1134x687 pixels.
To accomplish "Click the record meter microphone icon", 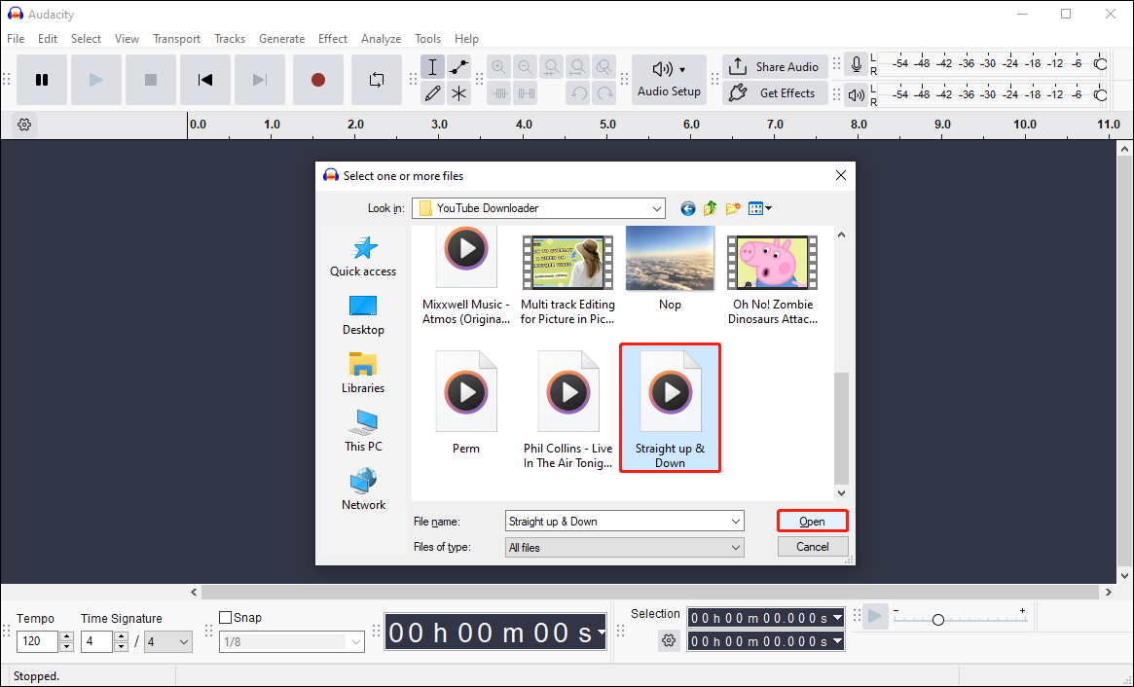I will click(x=857, y=64).
